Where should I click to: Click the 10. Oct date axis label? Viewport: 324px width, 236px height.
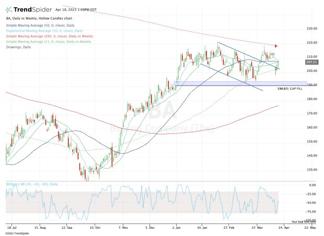click(95, 227)
